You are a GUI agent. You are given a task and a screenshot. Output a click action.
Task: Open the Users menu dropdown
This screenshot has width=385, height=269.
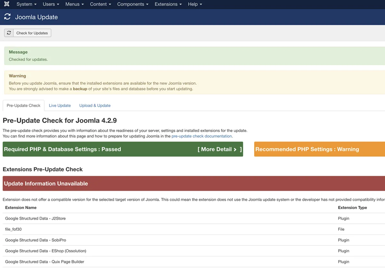click(50, 4)
